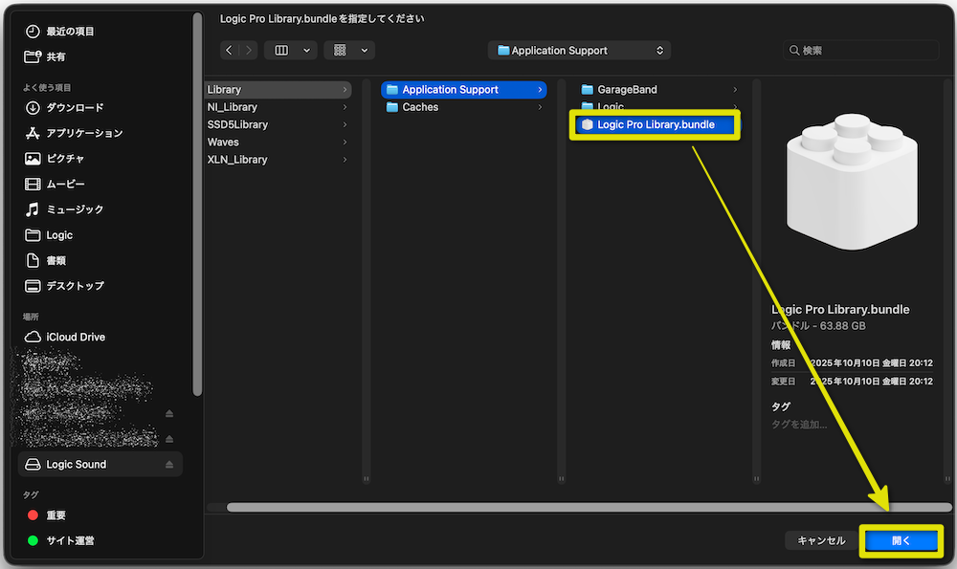Image resolution: width=957 pixels, height=569 pixels.
Task: Switch to column view in the toolbar
Action: tap(282, 49)
